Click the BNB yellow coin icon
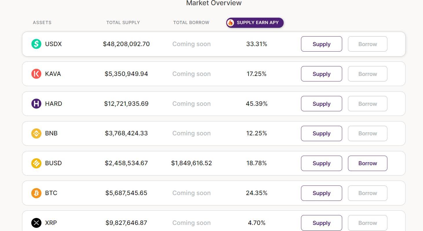 (36, 133)
